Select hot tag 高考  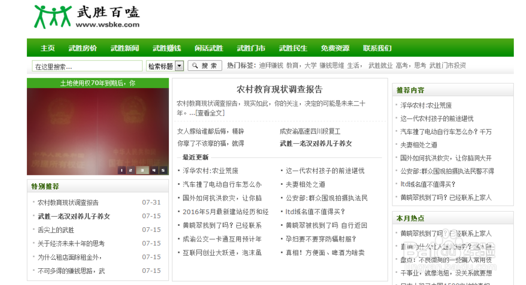tap(401, 66)
